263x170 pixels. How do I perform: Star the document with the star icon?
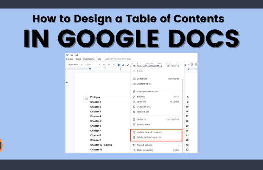click(x=67, y=55)
